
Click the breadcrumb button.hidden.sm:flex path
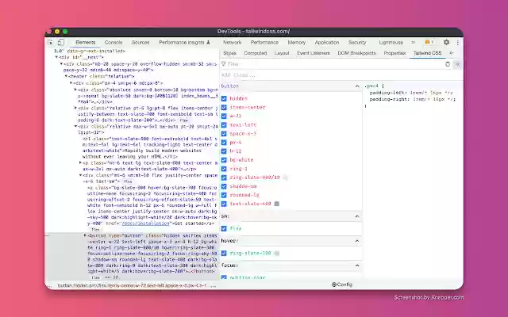point(132,286)
